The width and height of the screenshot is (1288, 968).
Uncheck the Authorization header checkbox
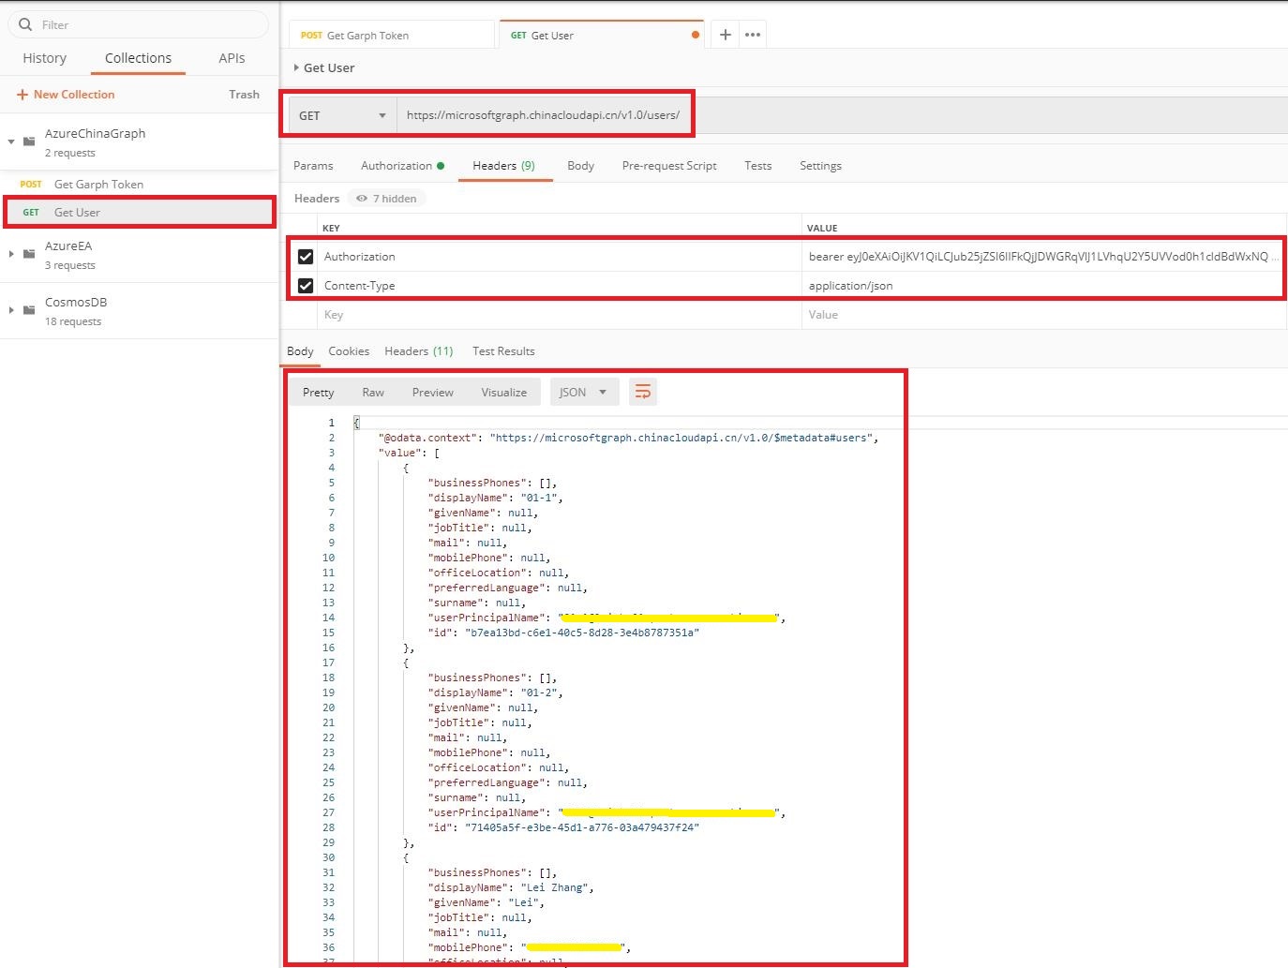click(x=306, y=256)
